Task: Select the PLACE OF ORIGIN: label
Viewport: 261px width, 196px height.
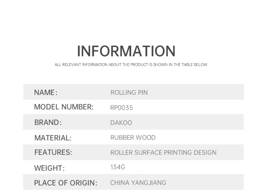Action: click(x=65, y=183)
